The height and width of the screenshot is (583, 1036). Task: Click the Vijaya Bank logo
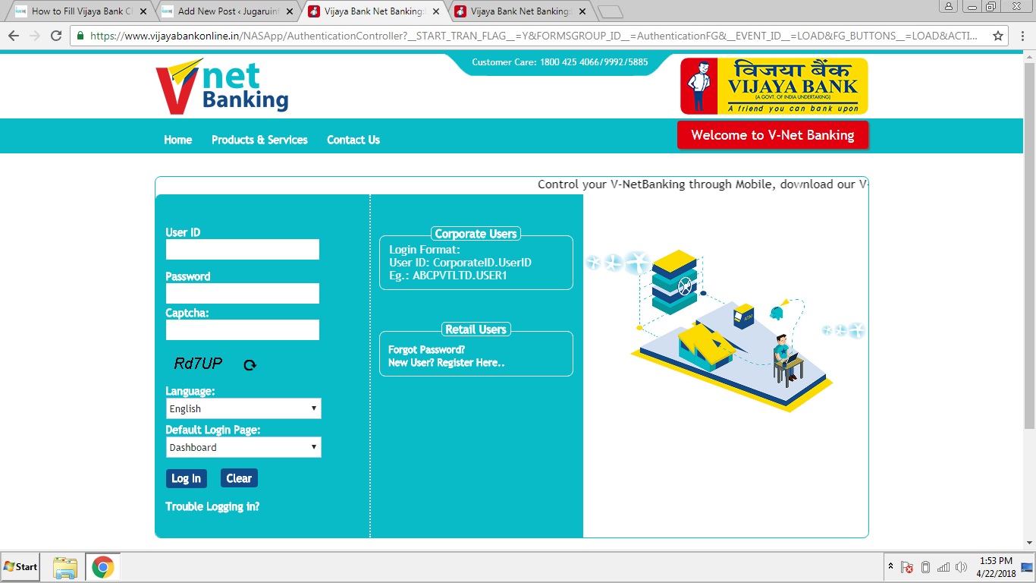(774, 86)
